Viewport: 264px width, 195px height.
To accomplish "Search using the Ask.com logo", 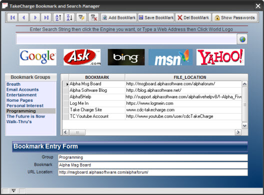I will tap(82, 57).
